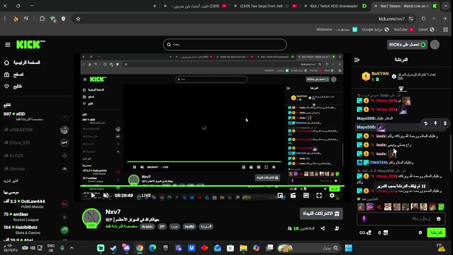The width and height of the screenshot is (453, 255).
Task: Open the Following heart item in sidebar
Action: point(13,86)
